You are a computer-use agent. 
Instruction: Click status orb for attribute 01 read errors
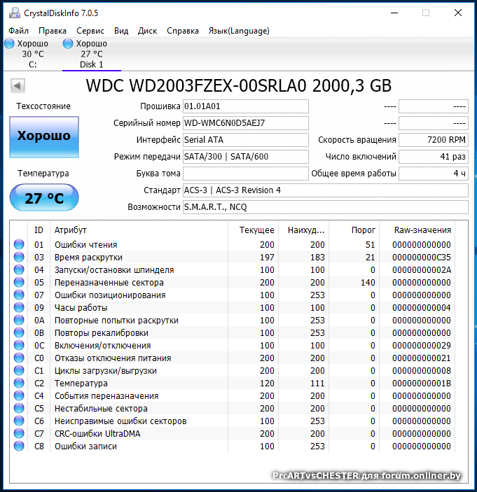click(19, 245)
